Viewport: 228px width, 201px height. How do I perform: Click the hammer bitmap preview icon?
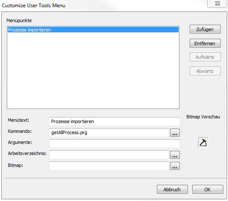coord(203,142)
